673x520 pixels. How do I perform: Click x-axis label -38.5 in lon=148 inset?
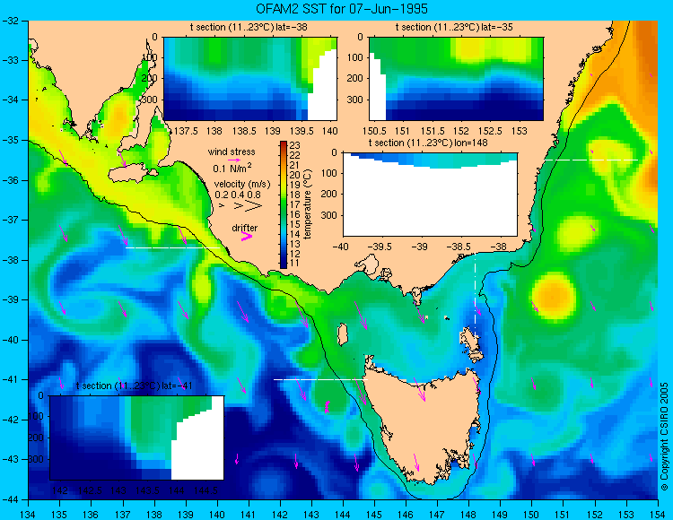tap(459, 247)
